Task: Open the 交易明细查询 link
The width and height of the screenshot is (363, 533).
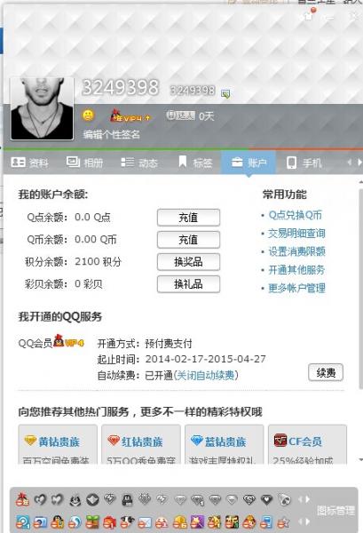Action: [296, 233]
